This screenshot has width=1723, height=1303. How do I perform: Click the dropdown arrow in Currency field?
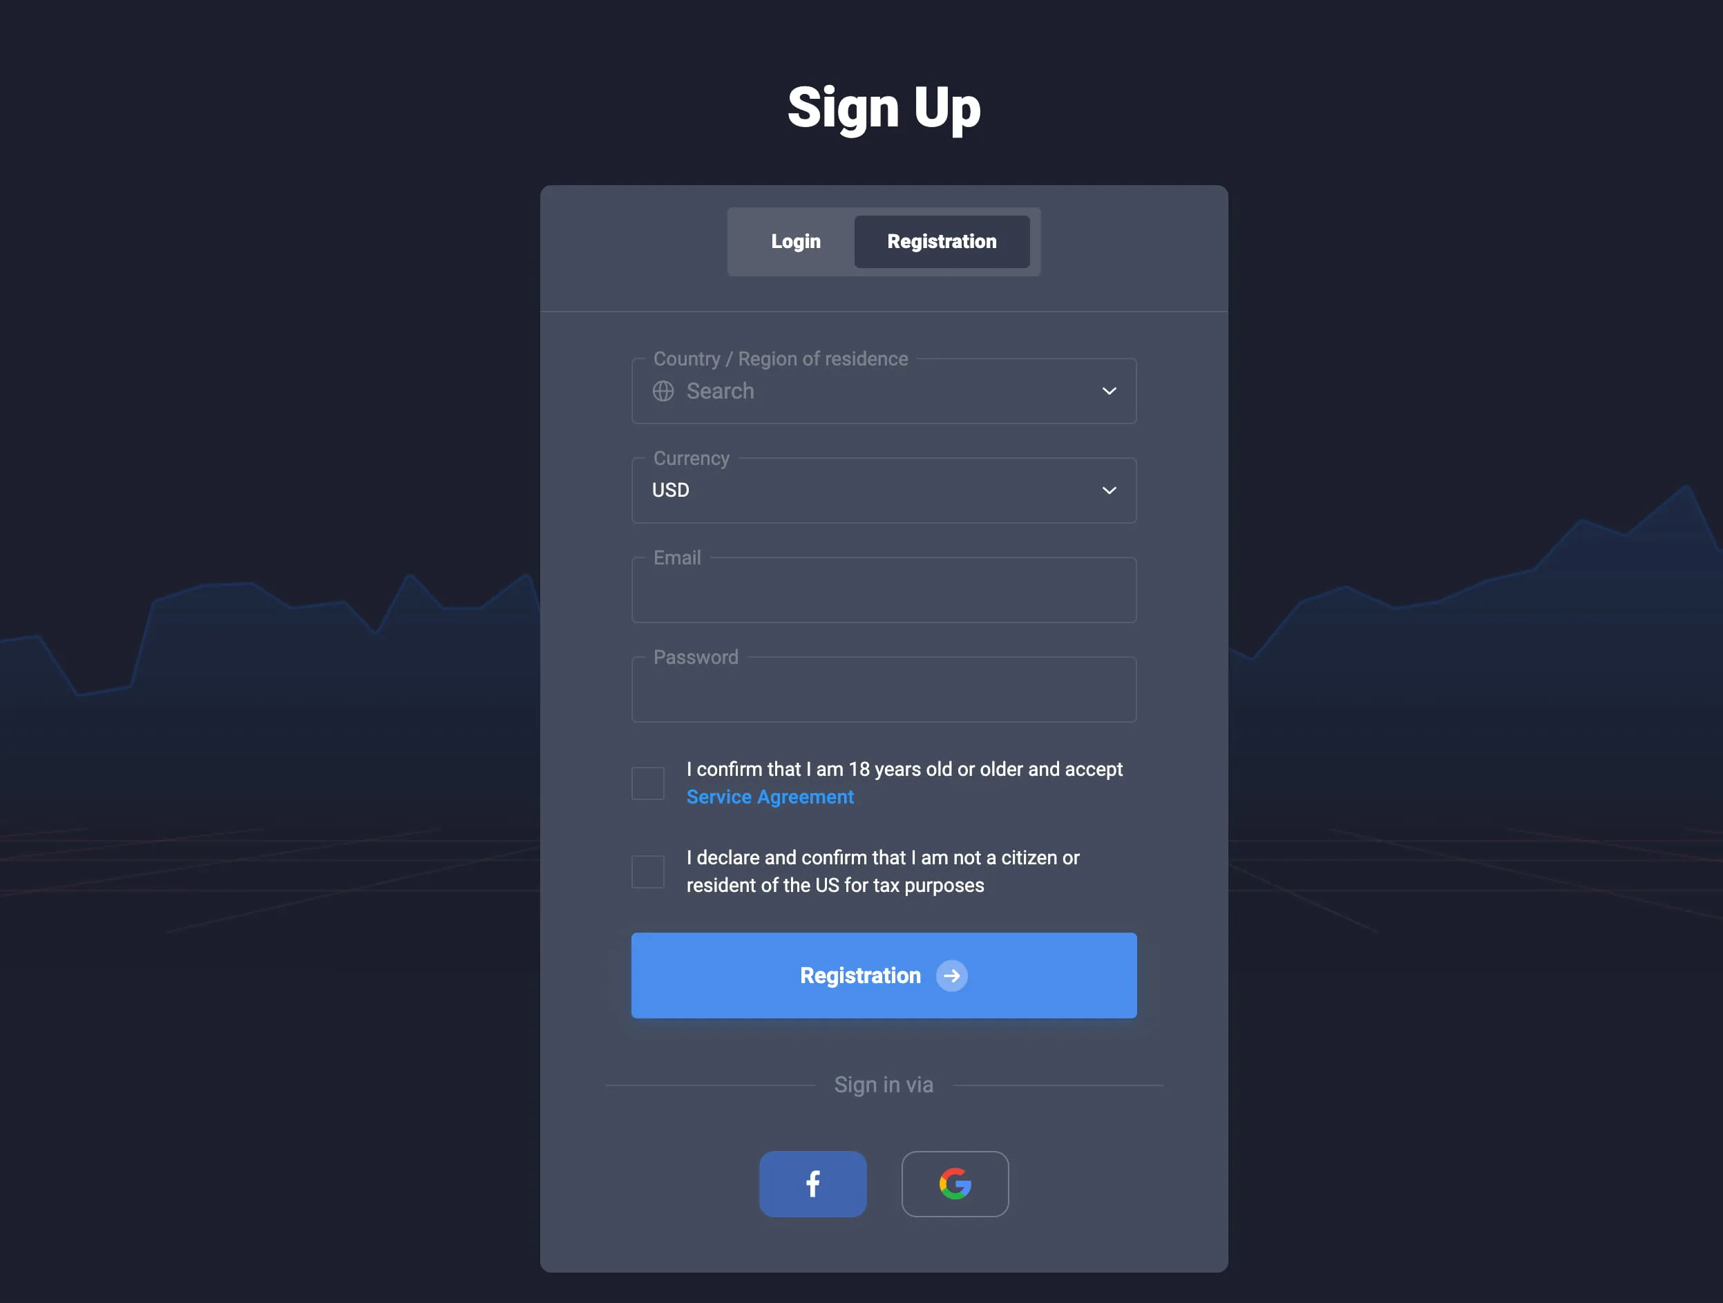point(1109,490)
